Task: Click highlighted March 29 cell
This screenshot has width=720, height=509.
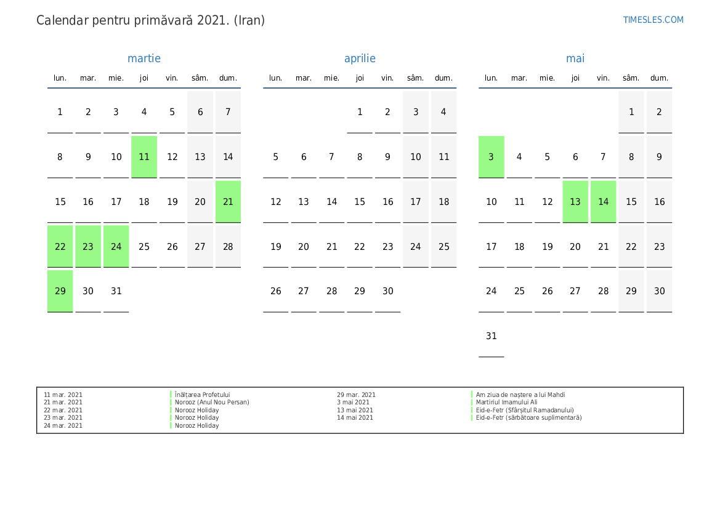Action: click(x=60, y=291)
